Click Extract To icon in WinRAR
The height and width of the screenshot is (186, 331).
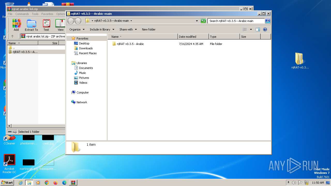pyautogui.click(x=31, y=25)
